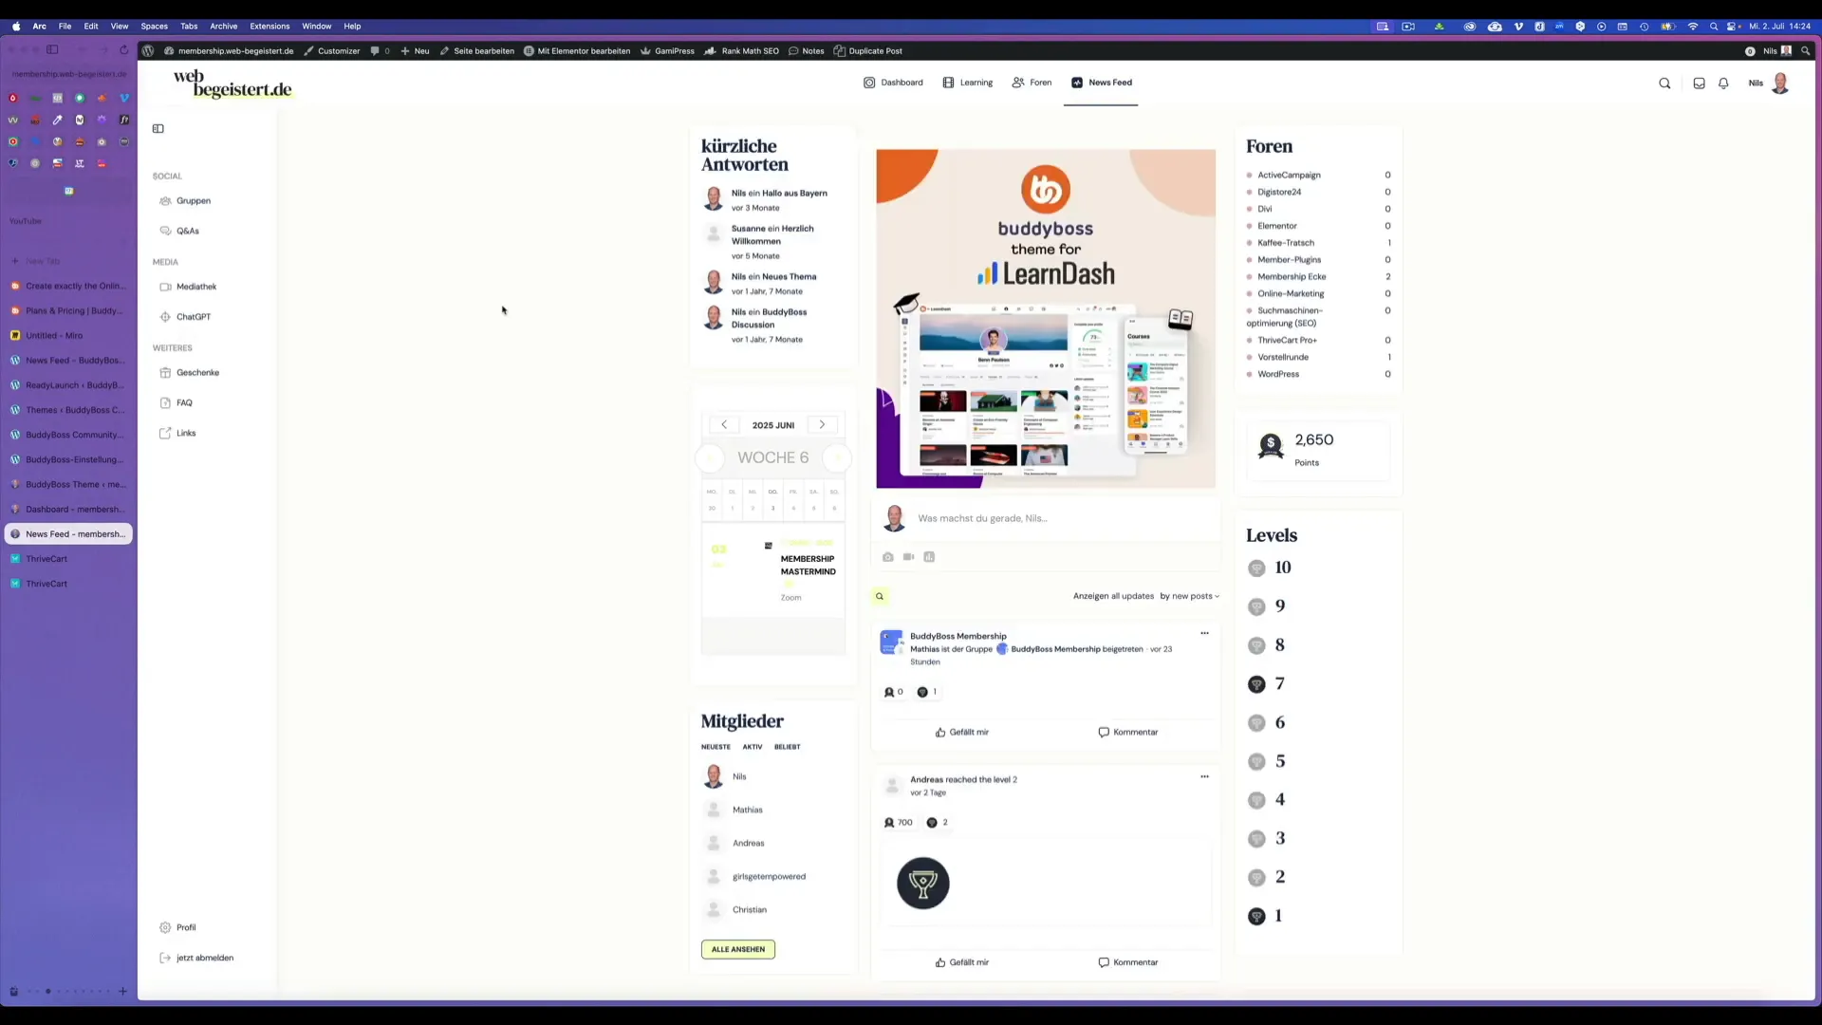
Task: Comment on the Andreas level 2 post
Action: (x=1127, y=962)
